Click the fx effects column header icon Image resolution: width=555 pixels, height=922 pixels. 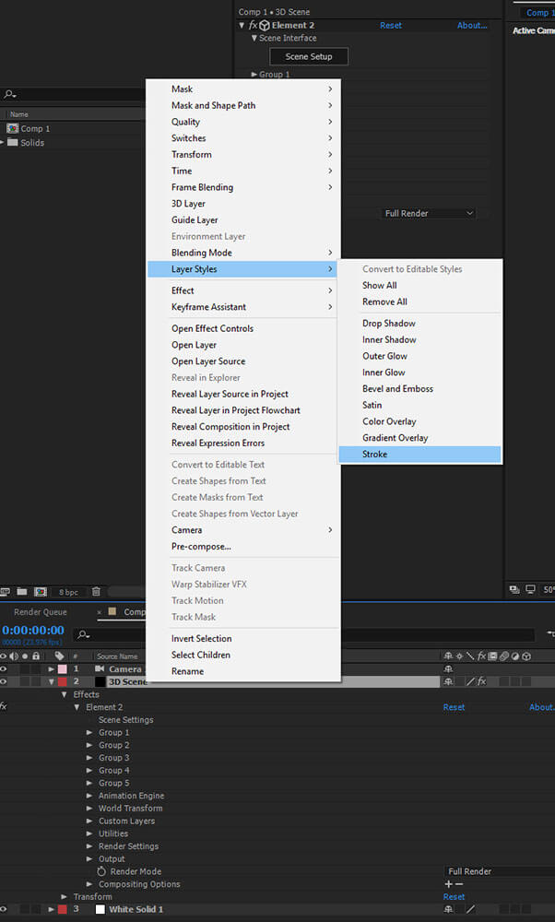(x=481, y=656)
